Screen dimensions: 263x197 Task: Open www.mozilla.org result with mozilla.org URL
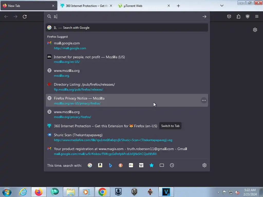(x=127, y=73)
